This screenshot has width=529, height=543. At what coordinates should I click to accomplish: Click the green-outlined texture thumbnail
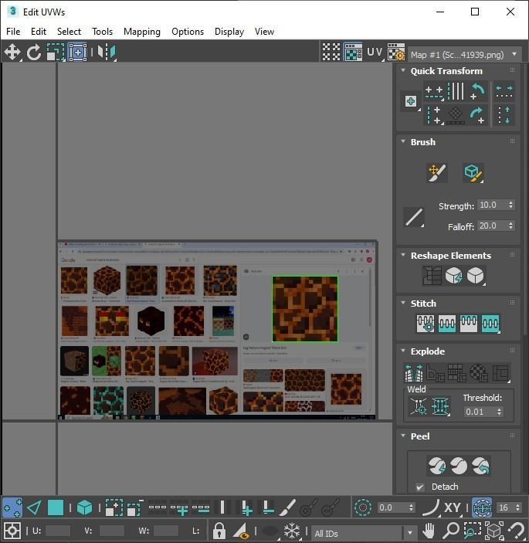click(305, 309)
